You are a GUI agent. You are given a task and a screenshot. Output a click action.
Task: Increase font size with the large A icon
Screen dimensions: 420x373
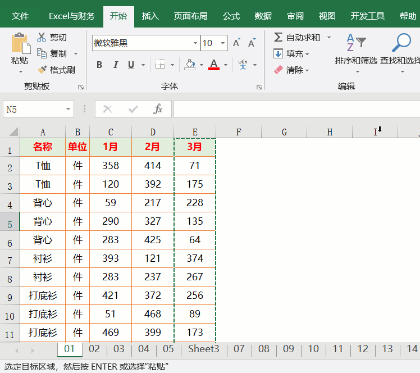click(x=236, y=43)
